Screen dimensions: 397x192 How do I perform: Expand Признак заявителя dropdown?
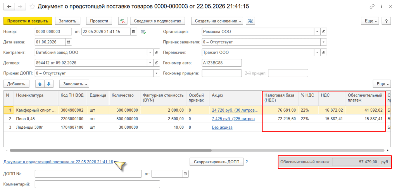(x=324, y=42)
